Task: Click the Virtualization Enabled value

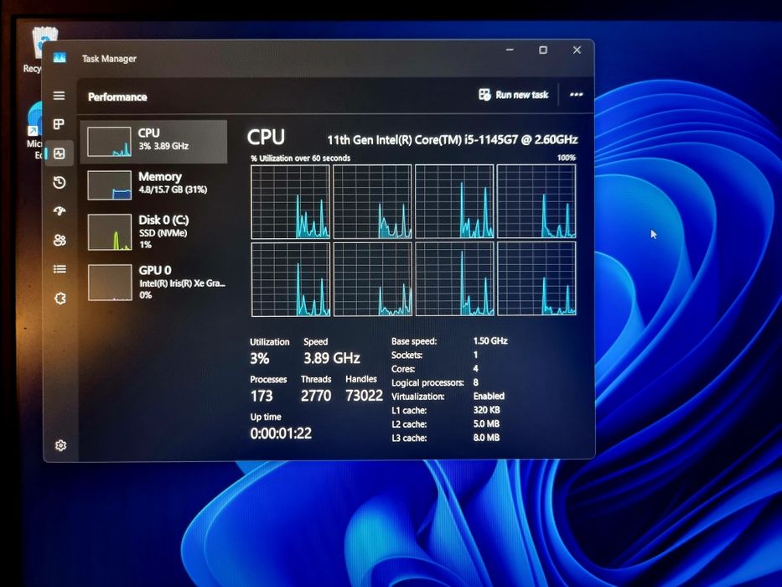Action: tap(489, 396)
